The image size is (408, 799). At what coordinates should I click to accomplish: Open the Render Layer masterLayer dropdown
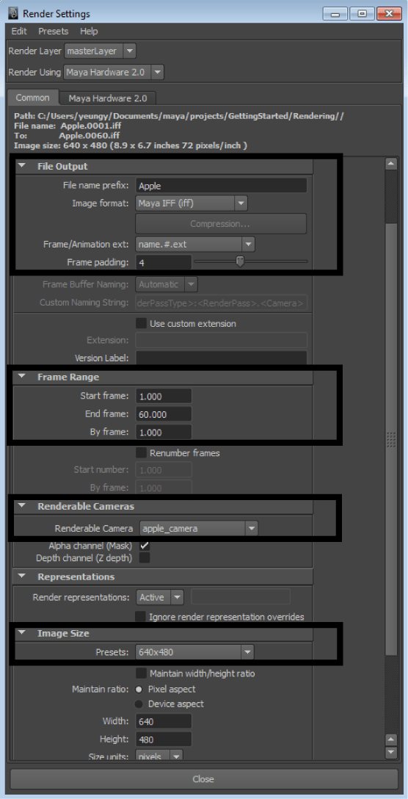pos(101,51)
